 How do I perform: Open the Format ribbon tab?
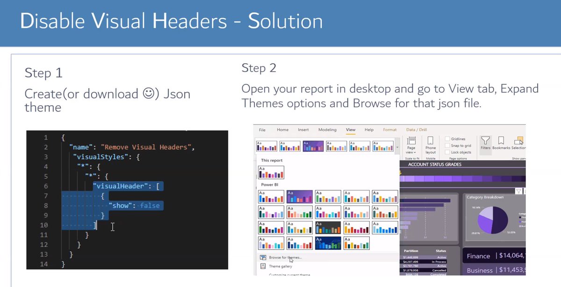(x=390, y=130)
